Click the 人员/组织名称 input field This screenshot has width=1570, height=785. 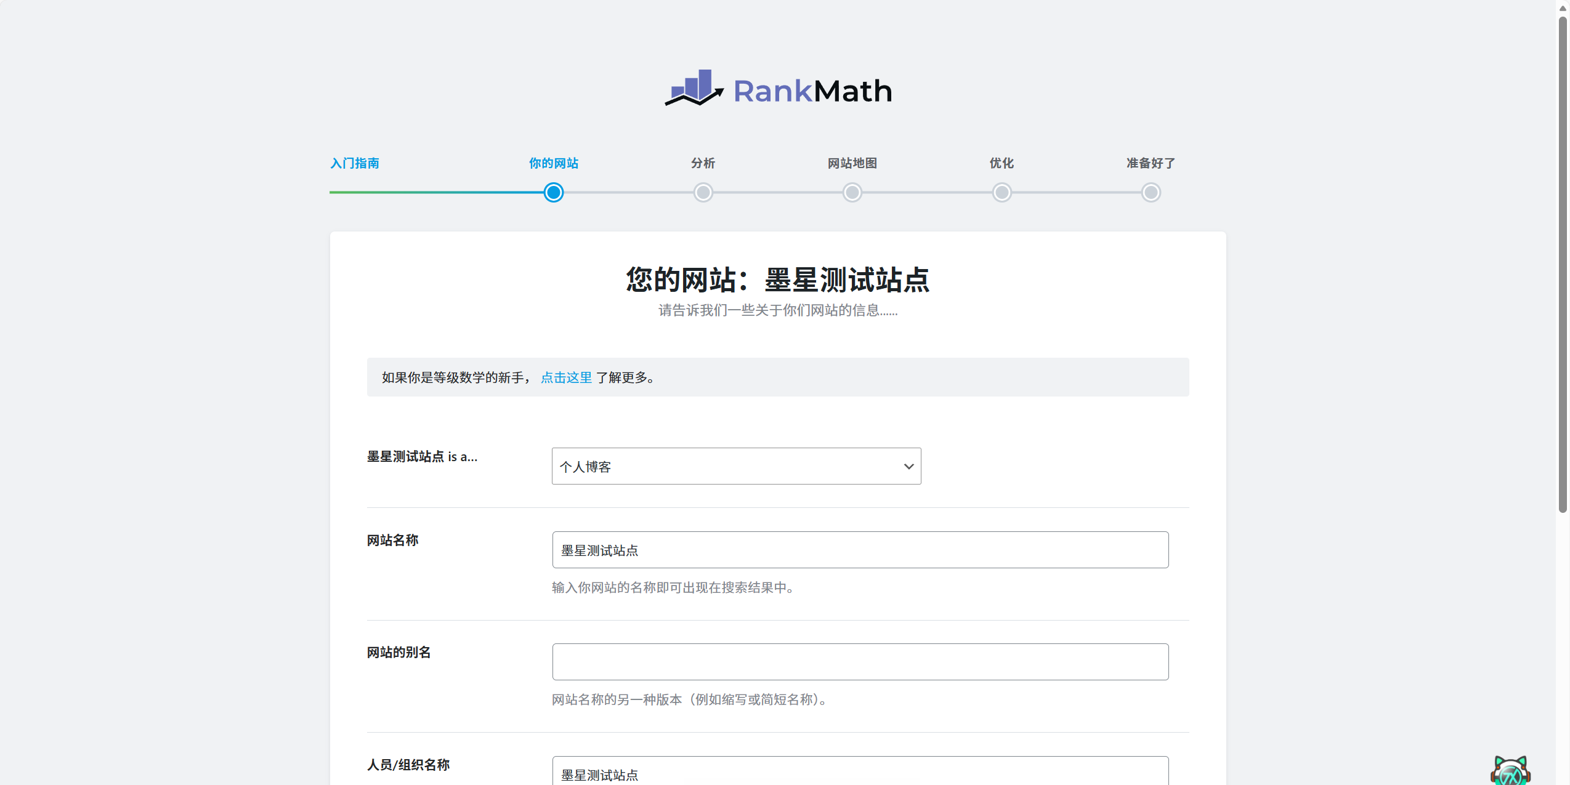(x=860, y=773)
